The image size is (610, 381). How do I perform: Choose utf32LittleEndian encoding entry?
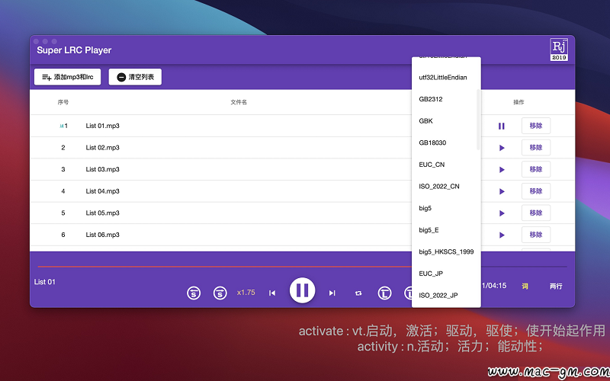(443, 78)
